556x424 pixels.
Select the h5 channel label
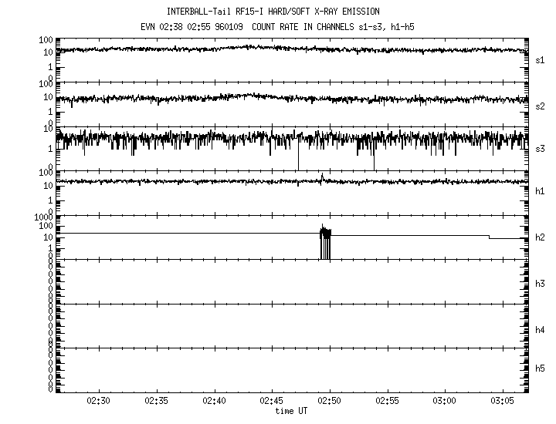[541, 368]
